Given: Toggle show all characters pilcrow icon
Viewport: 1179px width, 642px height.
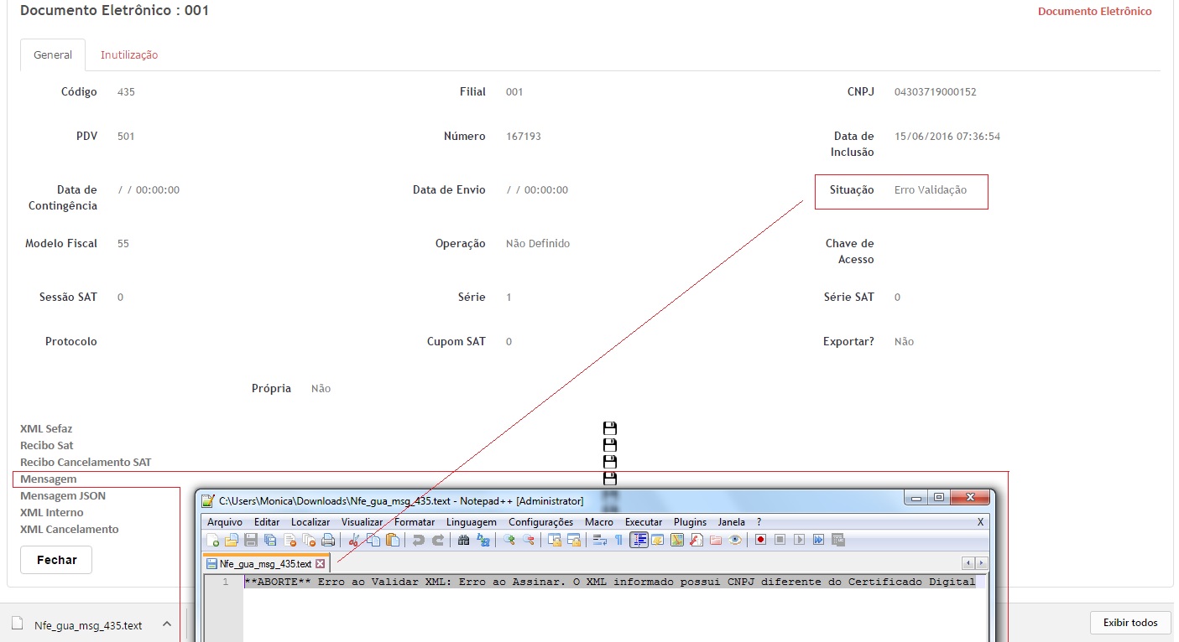Looking at the screenshot, I should [x=618, y=541].
